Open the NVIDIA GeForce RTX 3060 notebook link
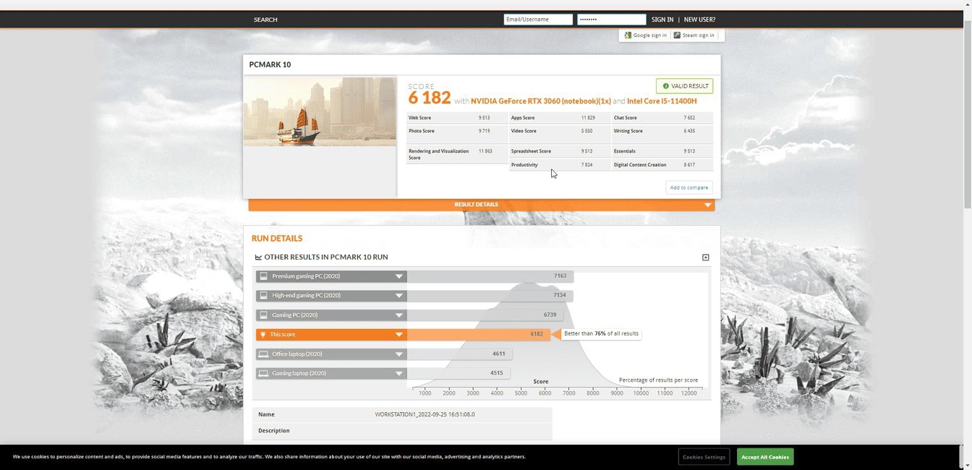The image size is (972, 470). [x=541, y=101]
